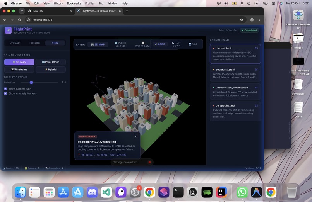Choose the ORBIT camera view
The height and width of the screenshot is (202, 312).
[x=160, y=44]
